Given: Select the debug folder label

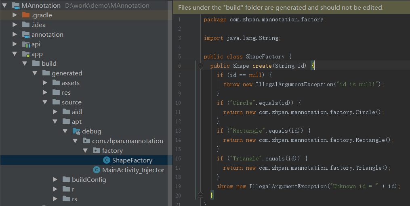Looking at the screenshot, I should pos(92,131).
